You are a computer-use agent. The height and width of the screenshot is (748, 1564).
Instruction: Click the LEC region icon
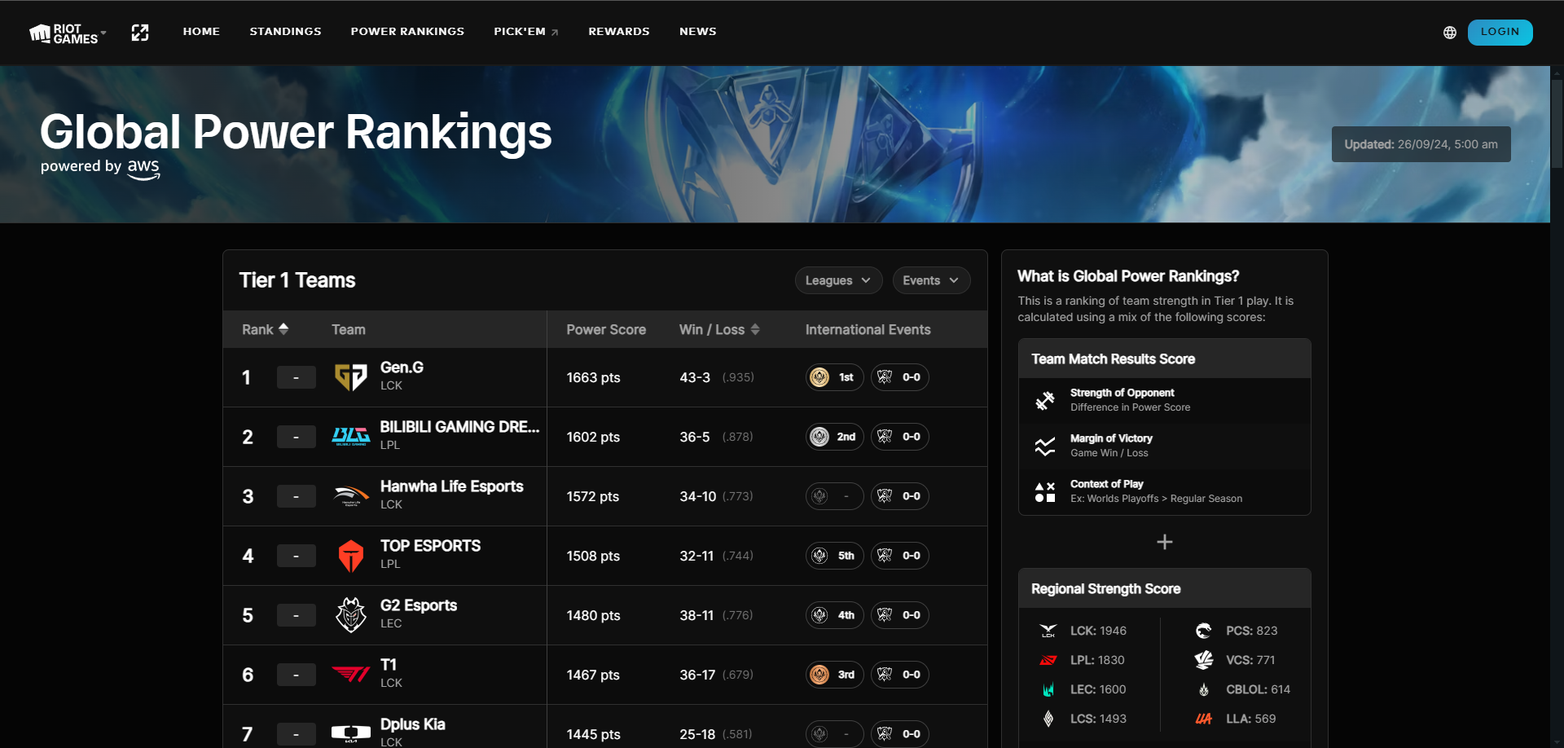(x=1048, y=689)
